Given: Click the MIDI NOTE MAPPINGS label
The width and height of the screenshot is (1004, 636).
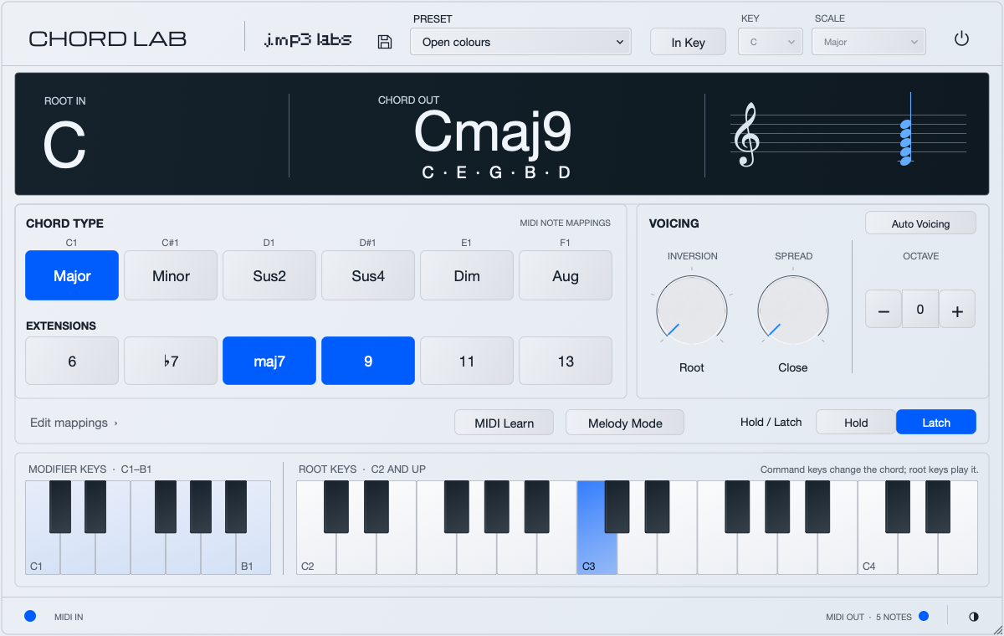Looking at the screenshot, I should tap(566, 223).
